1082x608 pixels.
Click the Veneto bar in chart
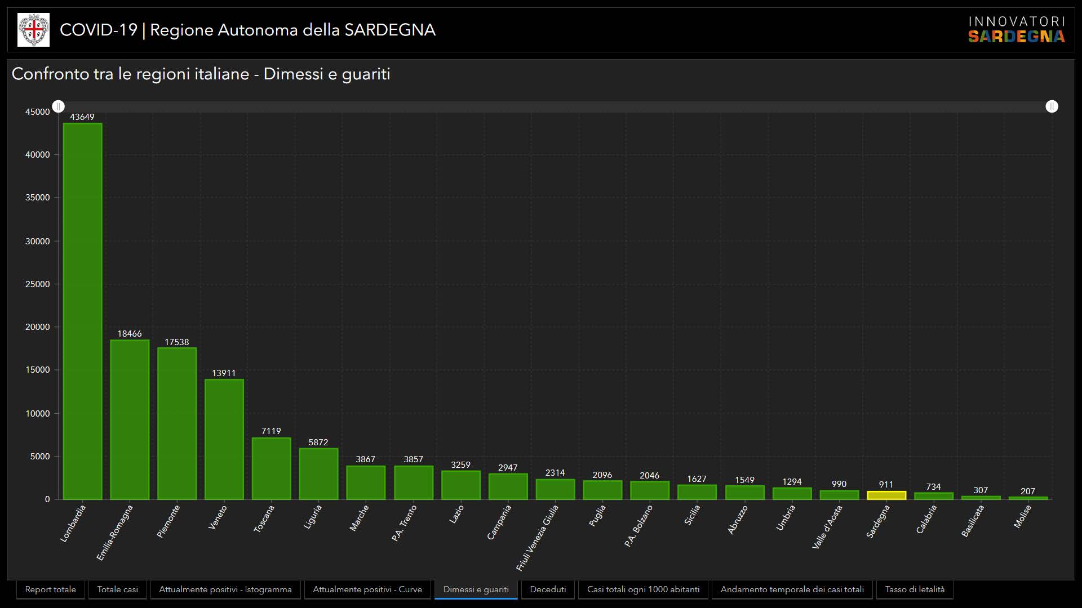[224, 439]
